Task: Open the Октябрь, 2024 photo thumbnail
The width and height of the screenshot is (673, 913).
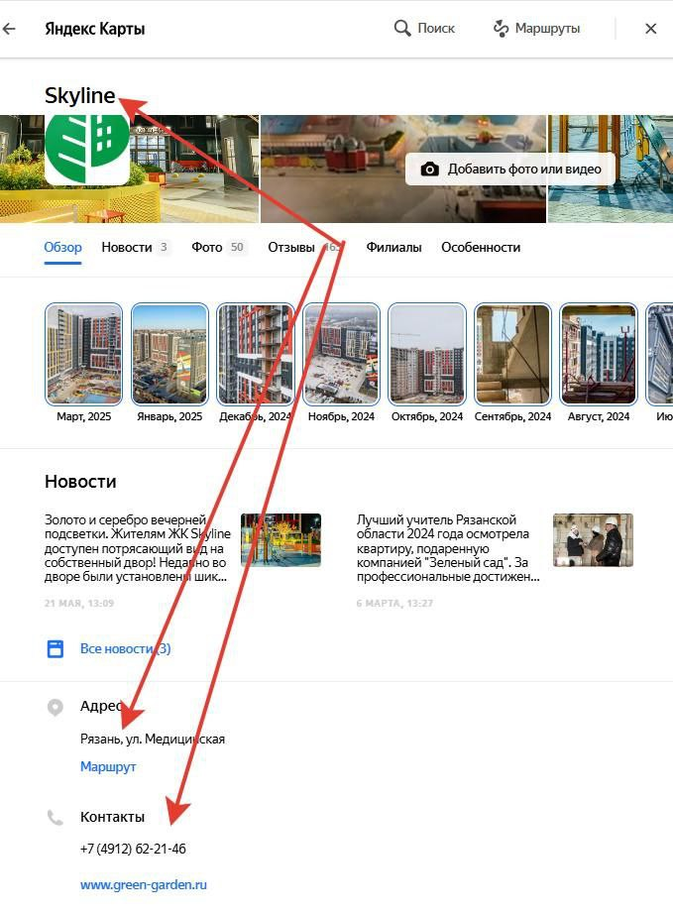Action: 427,354
